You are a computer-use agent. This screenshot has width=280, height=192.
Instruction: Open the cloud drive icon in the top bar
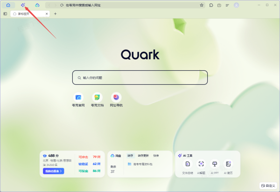[37, 5]
